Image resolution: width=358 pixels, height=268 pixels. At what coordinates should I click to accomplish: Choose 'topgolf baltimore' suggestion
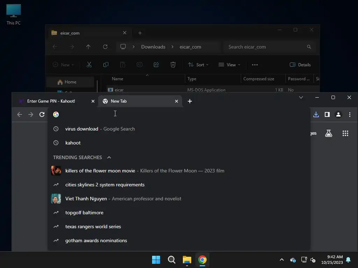[179, 213]
